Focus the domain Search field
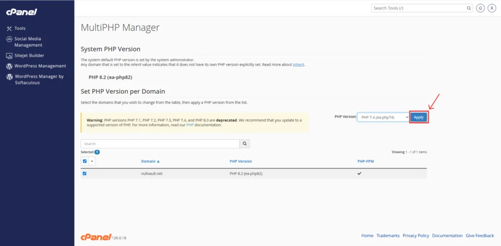501x246 pixels. click(x=160, y=143)
